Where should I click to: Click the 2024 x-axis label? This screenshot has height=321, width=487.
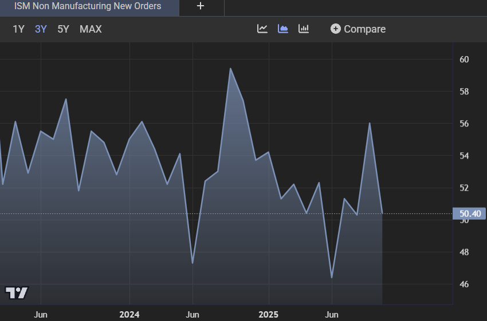point(129,314)
